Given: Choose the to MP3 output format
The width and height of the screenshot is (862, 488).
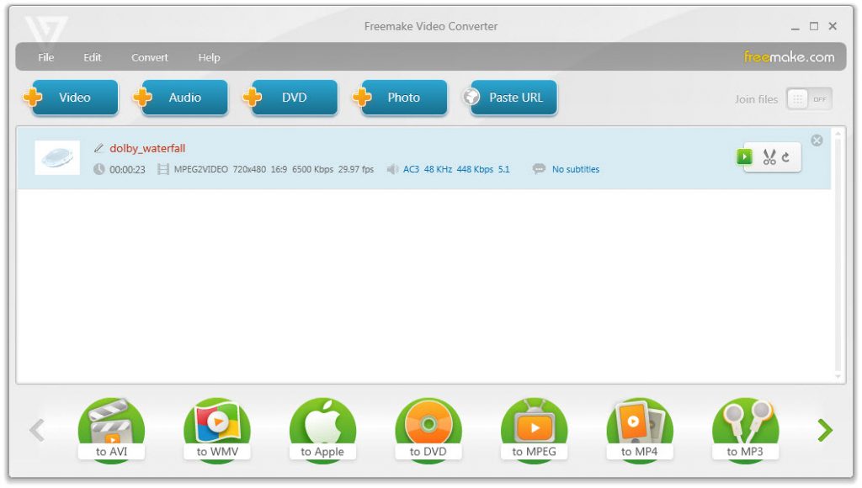Looking at the screenshot, I should (x=745, y=430).
